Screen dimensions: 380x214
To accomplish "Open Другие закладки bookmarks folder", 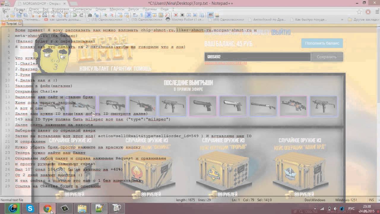I will tap(363, 20).
